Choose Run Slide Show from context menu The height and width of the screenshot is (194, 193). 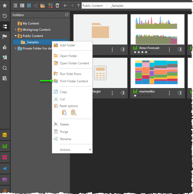70,74
